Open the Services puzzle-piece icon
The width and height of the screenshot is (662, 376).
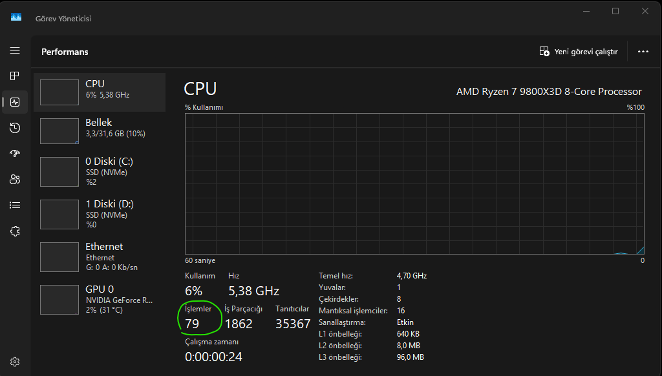(x=15, y=231)
